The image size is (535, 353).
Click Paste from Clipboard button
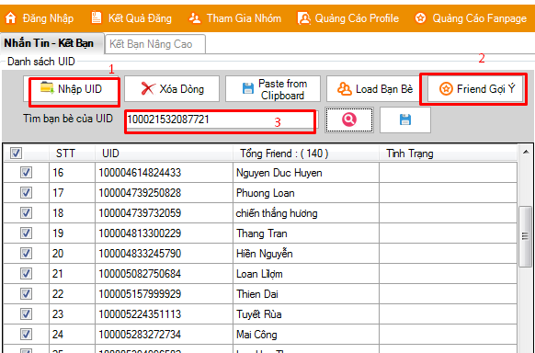273,89
